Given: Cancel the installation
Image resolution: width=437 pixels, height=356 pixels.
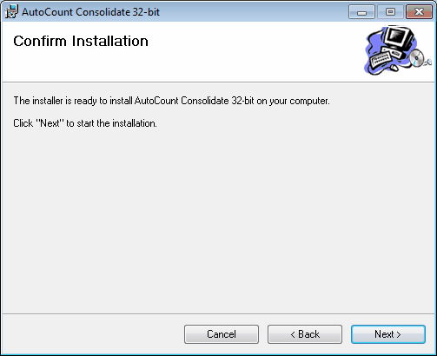Looking at the screenshot, I should click(222, 334).
